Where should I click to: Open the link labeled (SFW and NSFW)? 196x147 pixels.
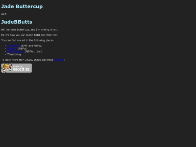click(14, 46)
